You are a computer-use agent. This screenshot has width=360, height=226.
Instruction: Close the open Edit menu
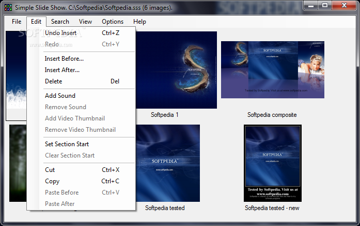pos(36,22)
